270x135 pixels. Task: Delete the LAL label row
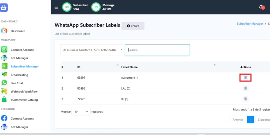(245, 88)
